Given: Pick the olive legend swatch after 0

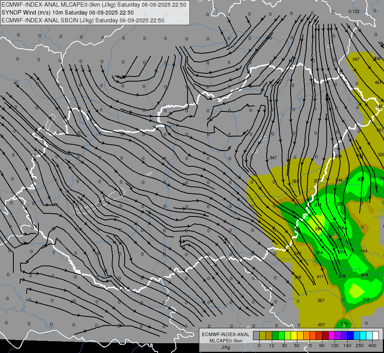Looking at the screenshot, I should point(263,335).
